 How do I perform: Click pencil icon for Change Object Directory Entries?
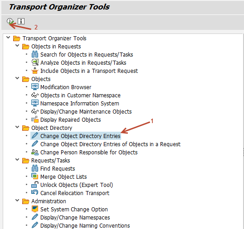pos(35,135)
